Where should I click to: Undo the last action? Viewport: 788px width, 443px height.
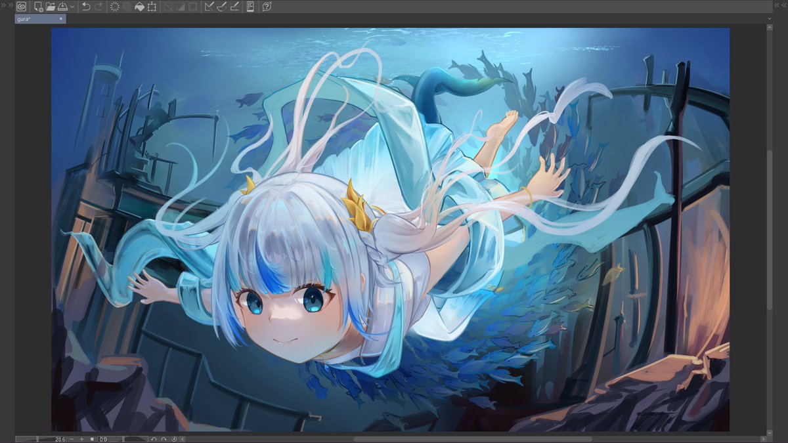pos(86,7)
